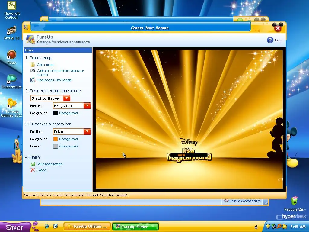This screenshot has width=309, height=232.
Task: Click the gray Frame color swatch
Action: (56, 146)
